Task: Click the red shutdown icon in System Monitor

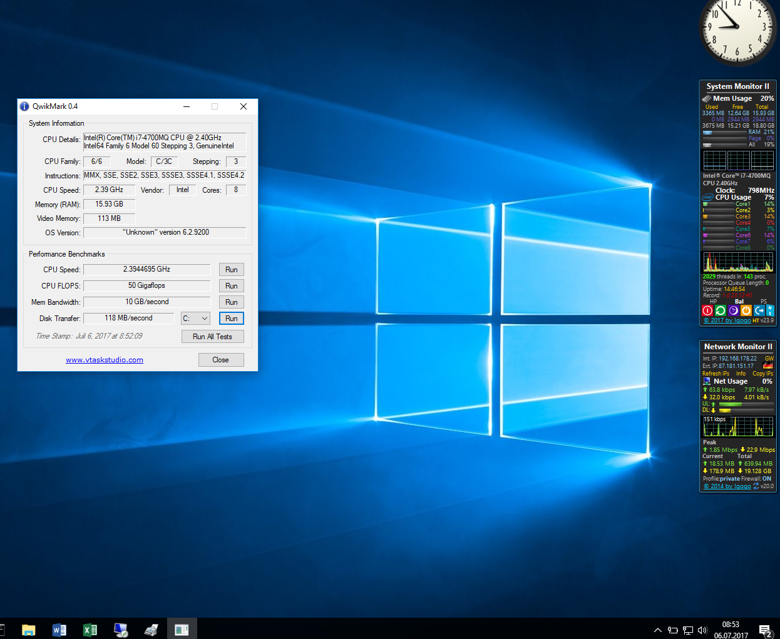Action: tap(707, 310)
